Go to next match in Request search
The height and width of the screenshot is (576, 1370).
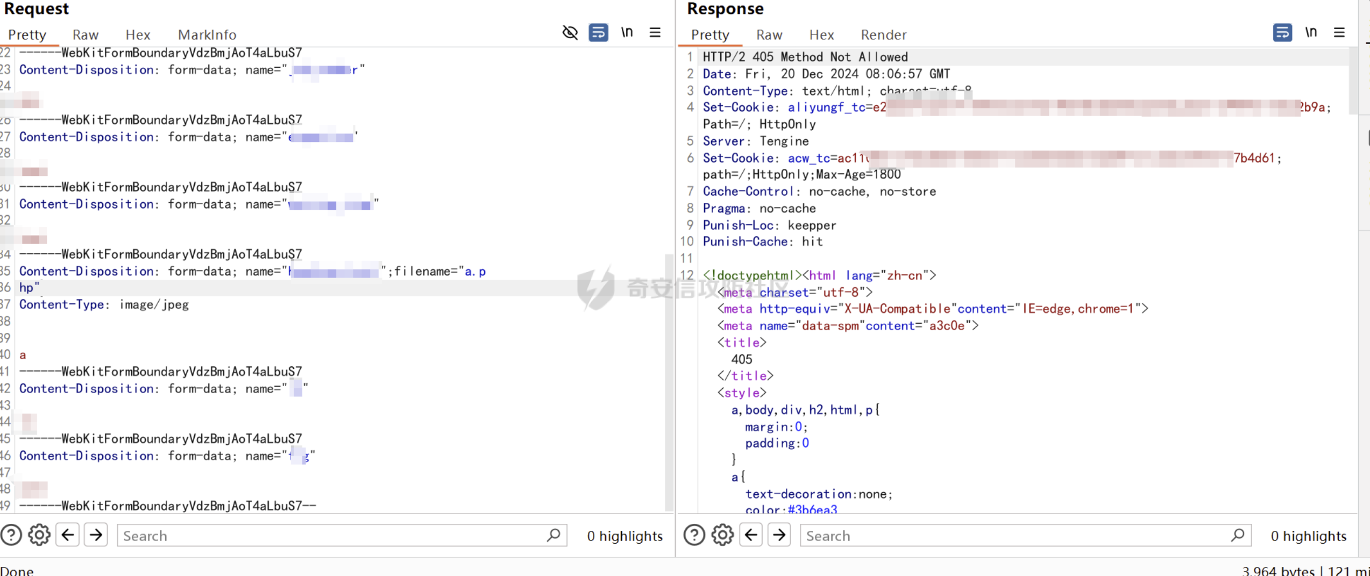click(x=96, y=535)
